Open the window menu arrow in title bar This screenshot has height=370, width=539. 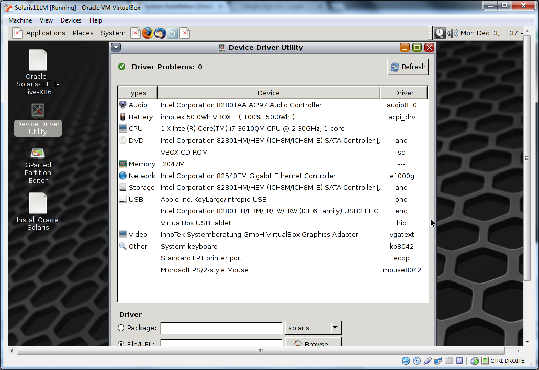(116, 48)
